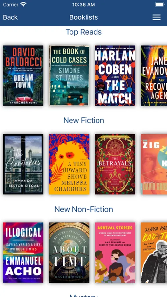Screen dimensions: 167x297
Task: Tap the Wi-Fi status icon
Action: (x=23, y=4)
